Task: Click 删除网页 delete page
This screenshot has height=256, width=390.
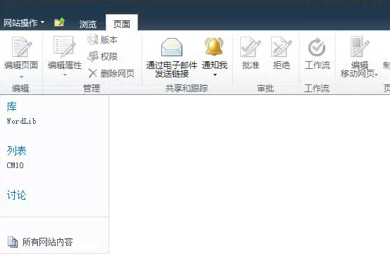Action: (111, 74)
